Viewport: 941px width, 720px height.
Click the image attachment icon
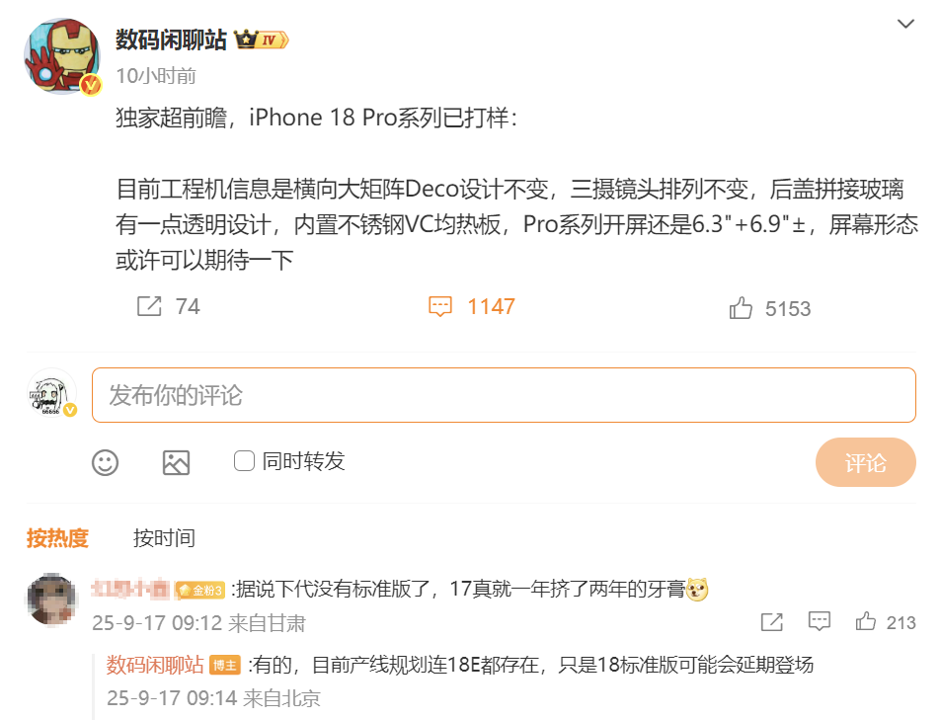click(176, 462)
